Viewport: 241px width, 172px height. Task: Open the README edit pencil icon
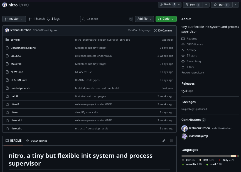coord(164,141)
